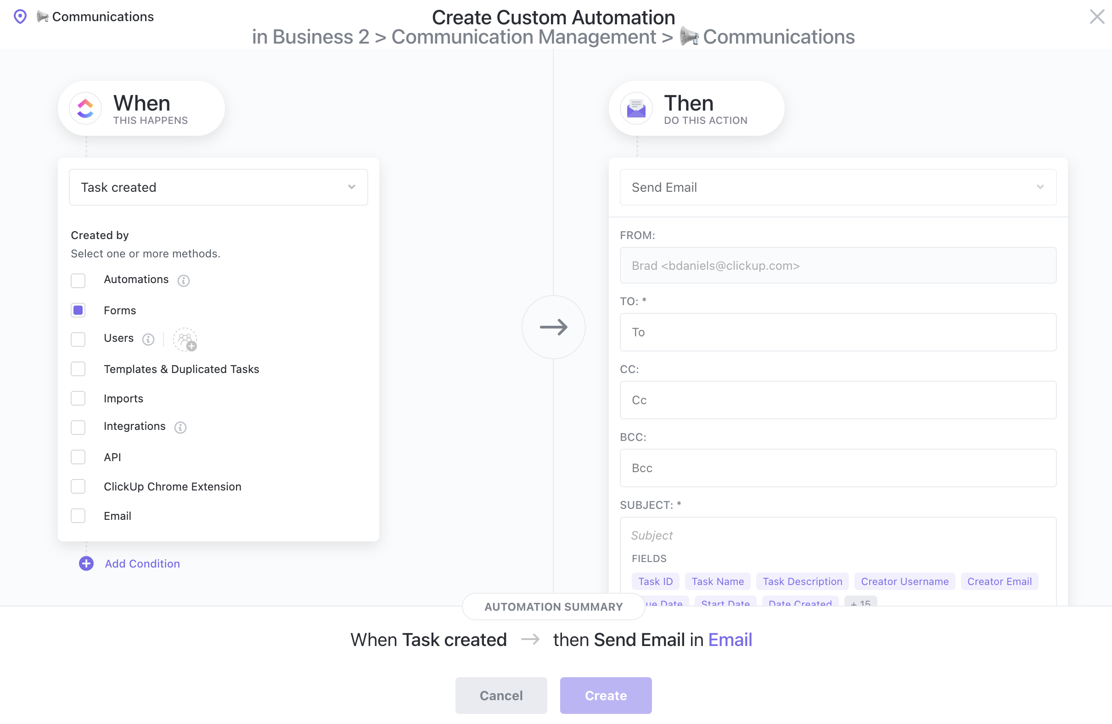Viewport: 1112px width, 724px height.
Task: Click the plus icon for Add Condition
Action: point(86,563)
